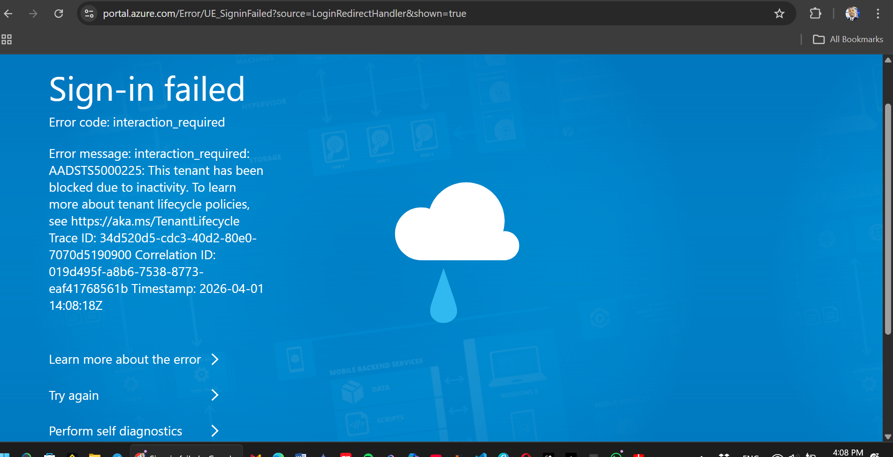This screenshot has height=457, width=893.
Task: Click the 'see https://aka.ms/TenantLifecycle' text
Action: [144, 221]
